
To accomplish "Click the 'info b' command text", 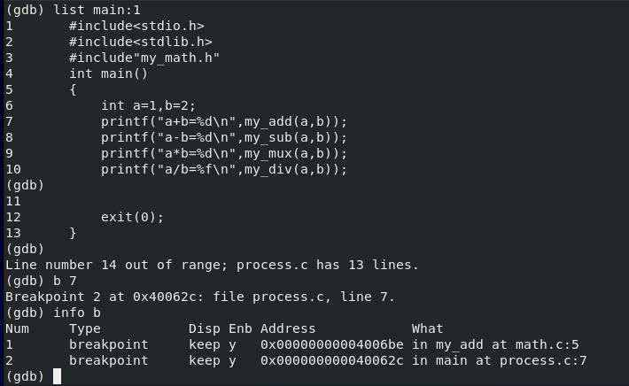I will click(x=77, y=313).
